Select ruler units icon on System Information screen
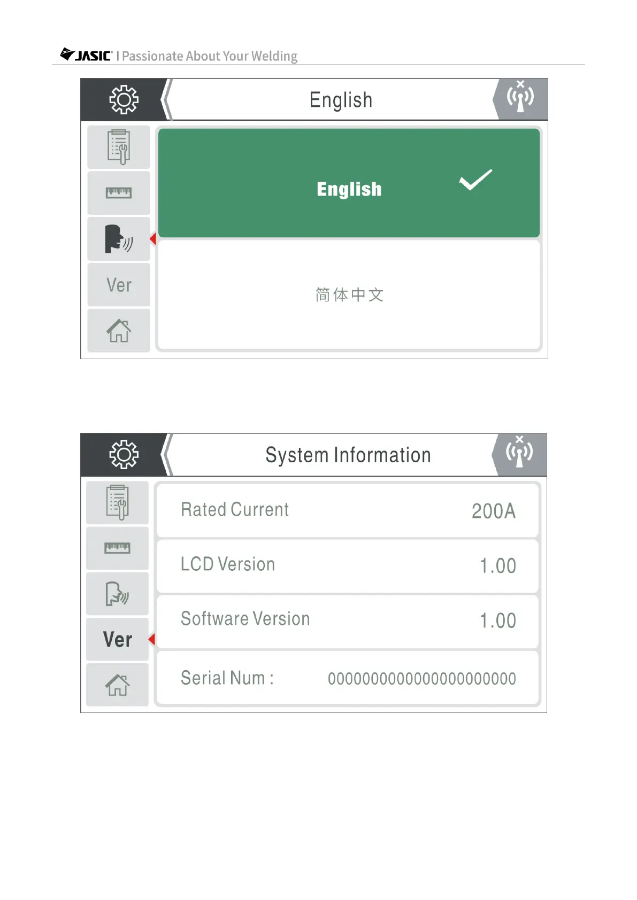 (118, 548)
